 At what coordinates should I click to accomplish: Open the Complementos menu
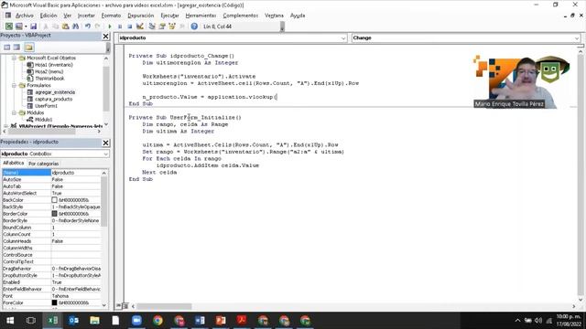pos(240,16)
